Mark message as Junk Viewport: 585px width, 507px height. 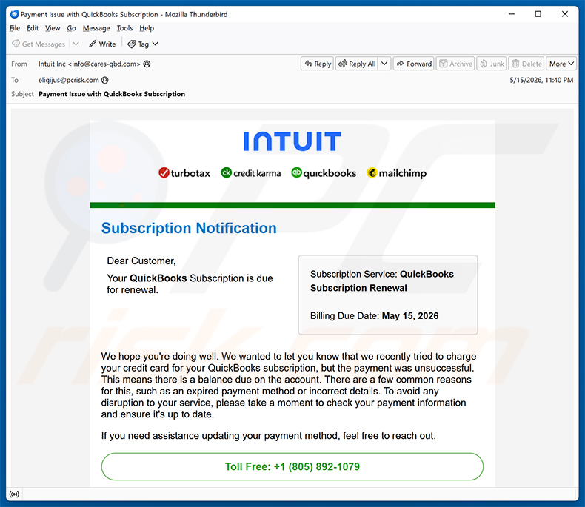[492, 64]
